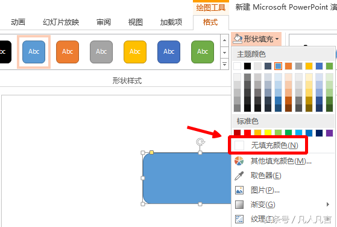Pick yellow standard color swatch

(268, 133)
